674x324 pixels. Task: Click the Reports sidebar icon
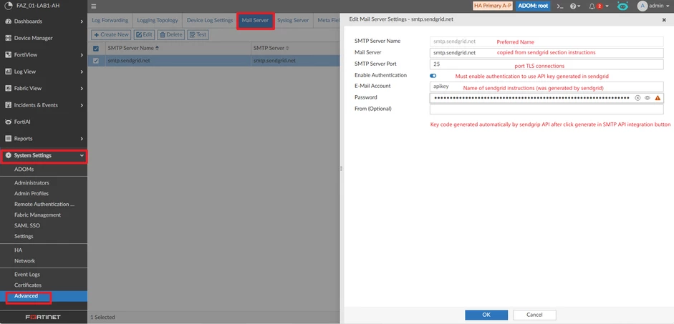pyautogui.click(x=8, y=139)
